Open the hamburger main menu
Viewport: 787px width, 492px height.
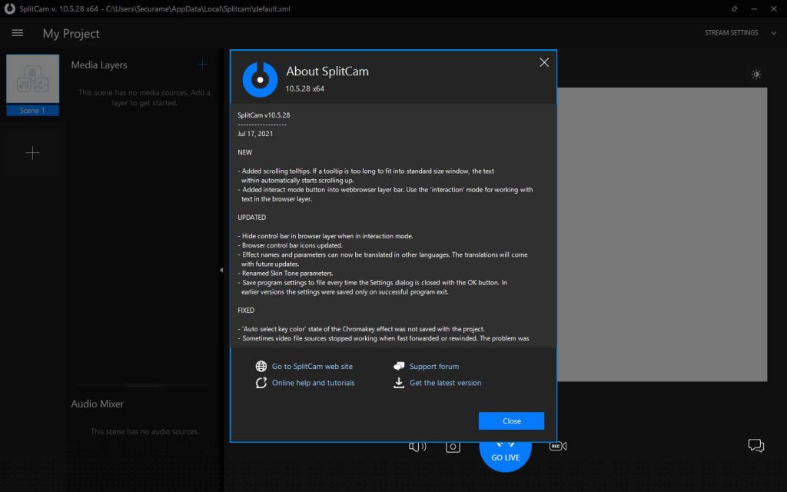point(18,33)
